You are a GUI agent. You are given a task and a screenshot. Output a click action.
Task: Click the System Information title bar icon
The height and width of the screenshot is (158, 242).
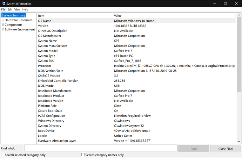click(x=4, y=3)
